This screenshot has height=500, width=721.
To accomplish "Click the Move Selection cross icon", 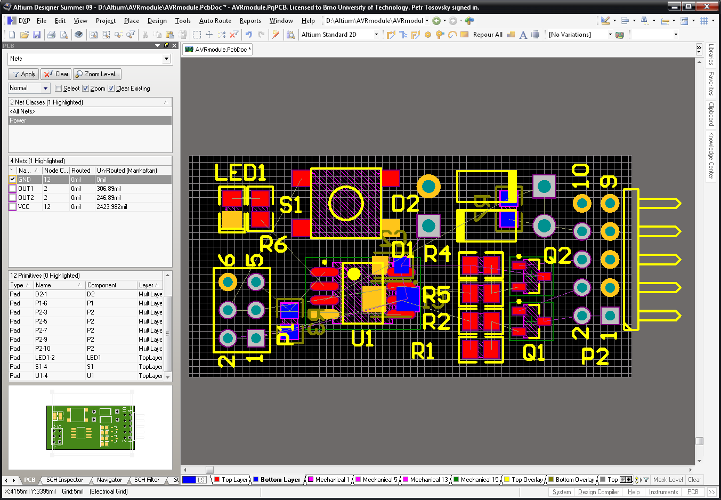I will pos(209,35).
